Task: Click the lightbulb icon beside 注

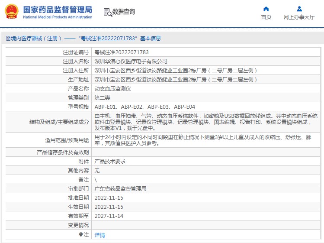Action: point(81,234)
